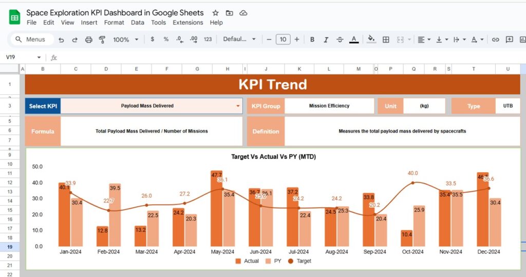Viewport: 526px width, 277px height.
Task: Open the font family dropdown
Action: (239, 39)
